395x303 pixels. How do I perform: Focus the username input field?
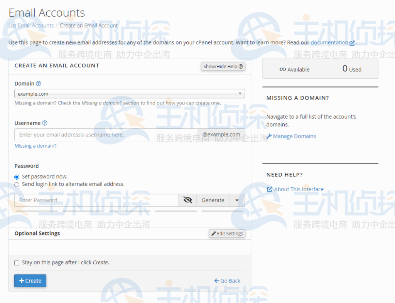coord(106,135)
